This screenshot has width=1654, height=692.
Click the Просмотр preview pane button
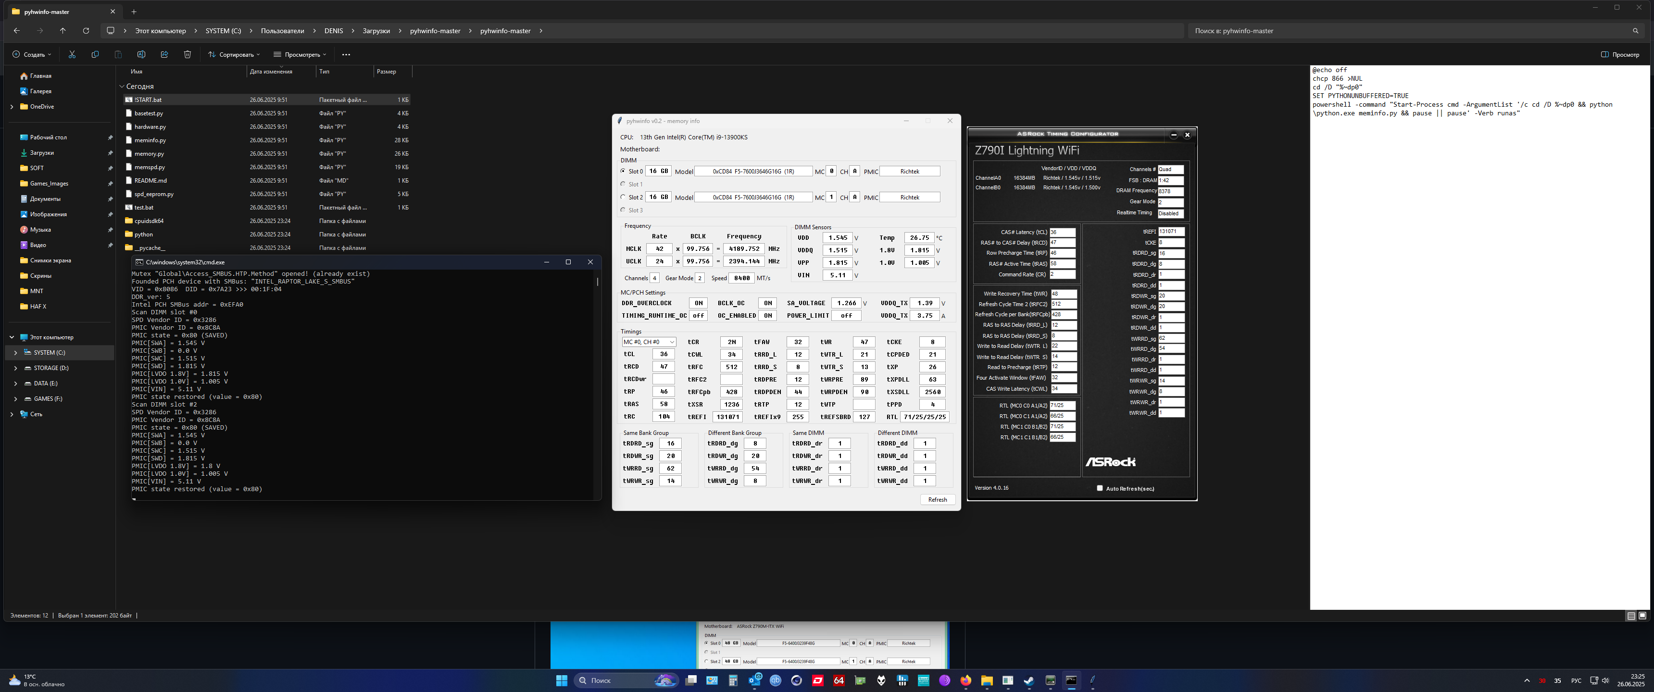click(x=1620, y=55)
